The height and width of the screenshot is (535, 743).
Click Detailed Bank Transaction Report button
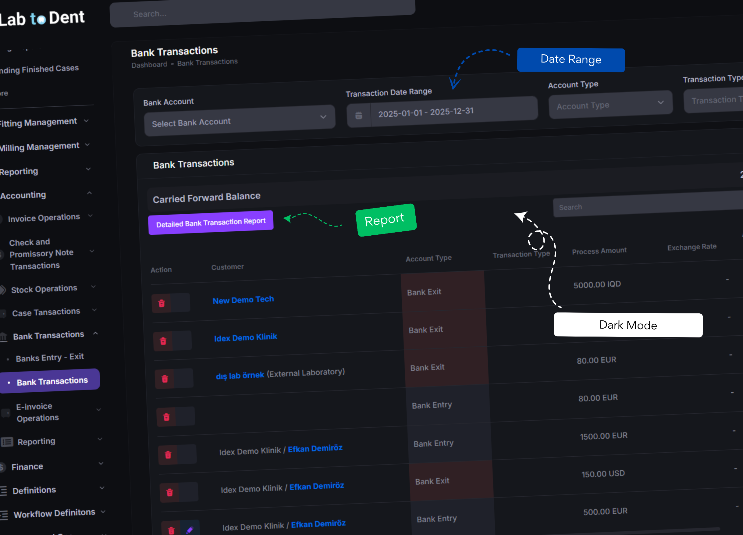(x=211, y=223)
